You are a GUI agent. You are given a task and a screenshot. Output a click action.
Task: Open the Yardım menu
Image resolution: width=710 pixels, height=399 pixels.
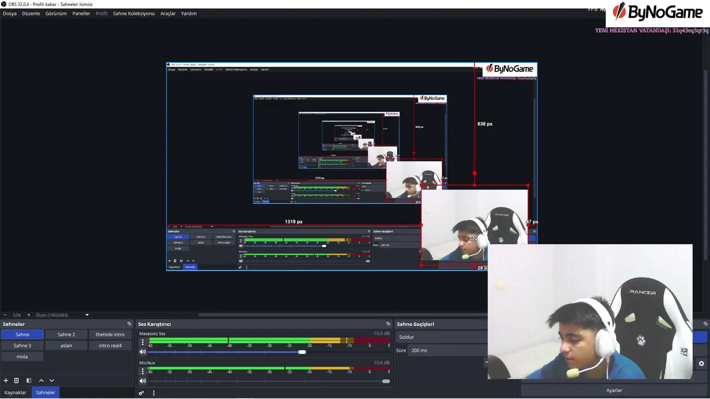189,13
